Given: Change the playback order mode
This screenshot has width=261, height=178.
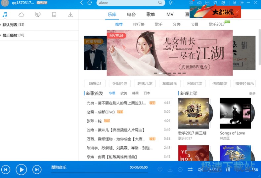Looking at the screenshot, I should point(190,169).
